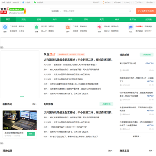This screenshot has height=156, width=156.
Task: Click the 我要发帖 button beside 社区新帖
Action: click(x=146, y=55)
